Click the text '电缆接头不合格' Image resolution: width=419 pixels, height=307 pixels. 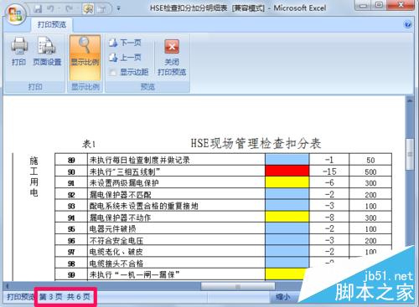pos(116,264)
